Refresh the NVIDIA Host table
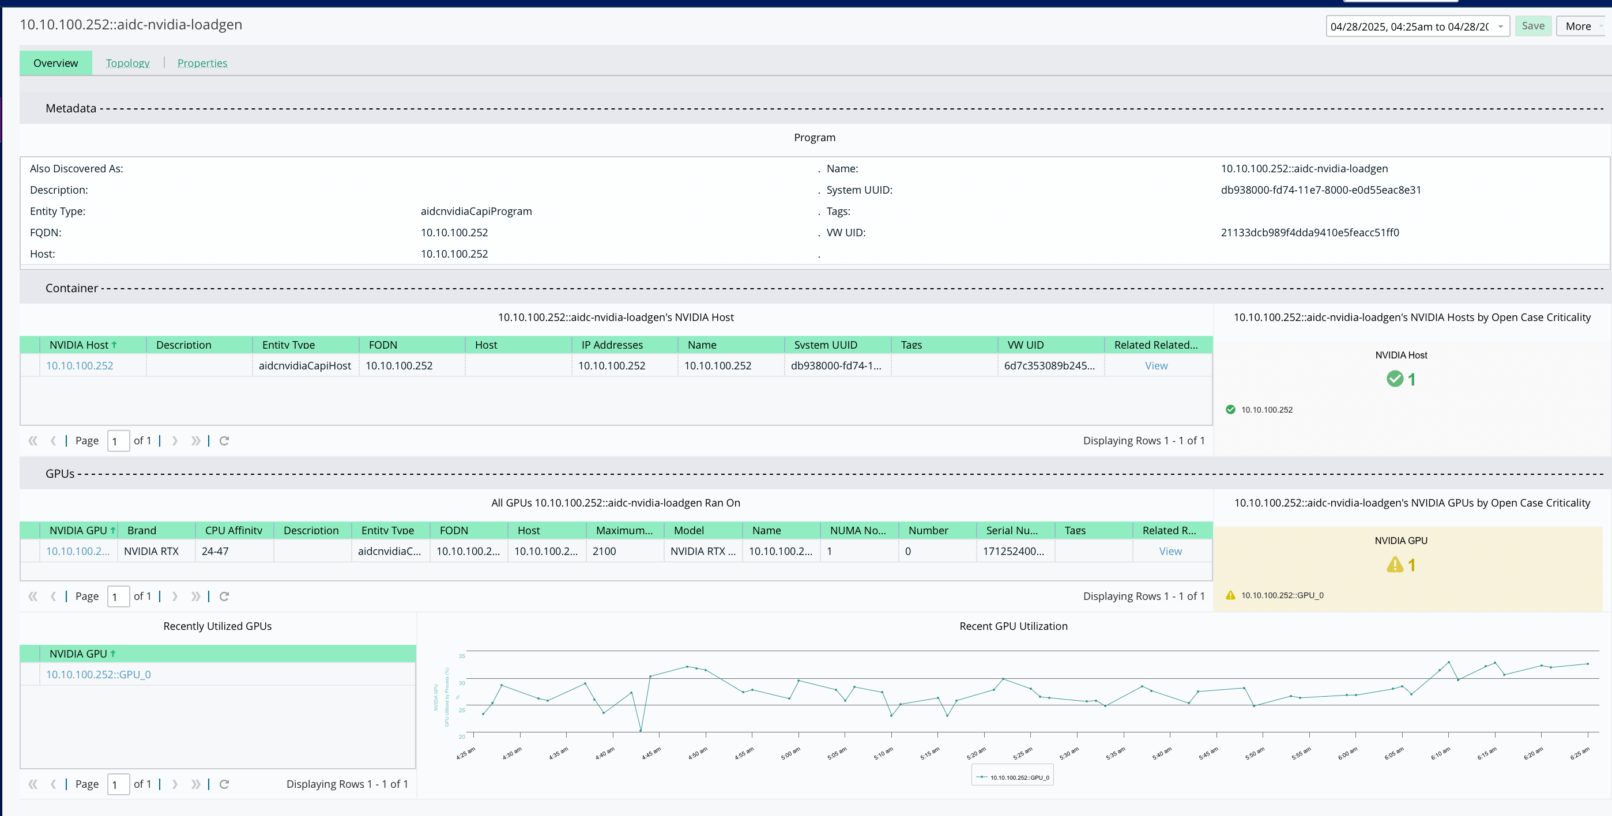The image size is (1612, 816). [224, 441]
